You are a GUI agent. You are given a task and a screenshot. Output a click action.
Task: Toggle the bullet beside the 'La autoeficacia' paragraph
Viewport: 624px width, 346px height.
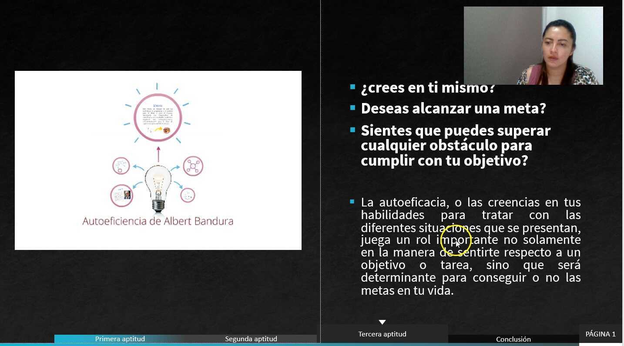point(352,201)
